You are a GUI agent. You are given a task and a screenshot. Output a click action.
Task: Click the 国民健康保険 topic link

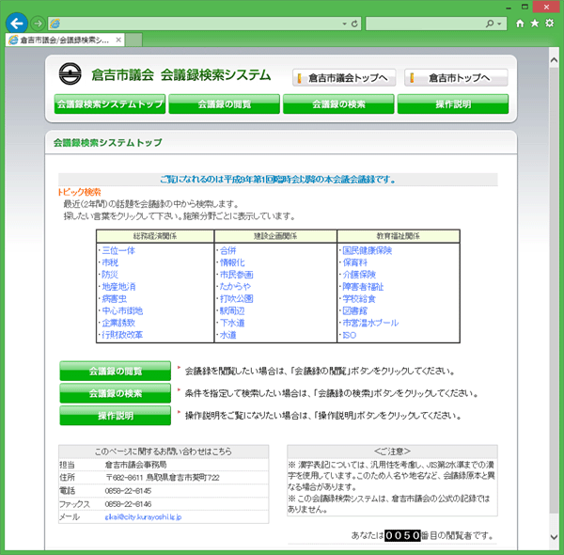point(367,250)
